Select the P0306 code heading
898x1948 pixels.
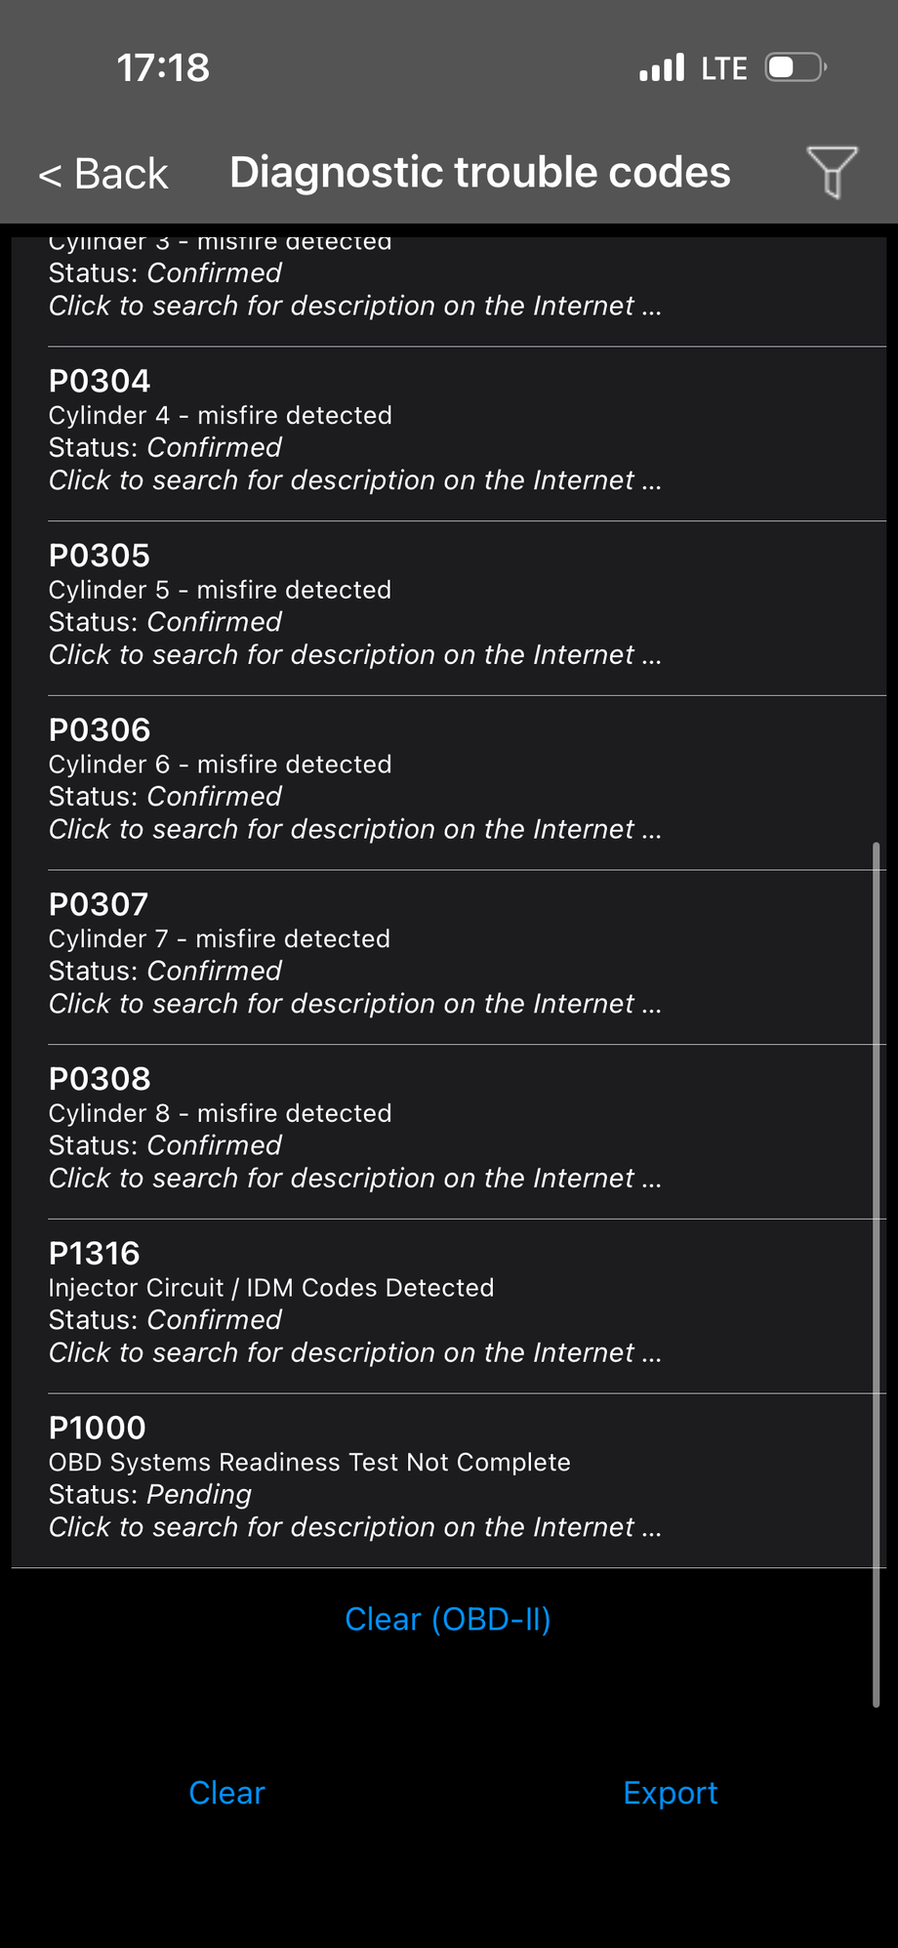click(x=100, y=730)
